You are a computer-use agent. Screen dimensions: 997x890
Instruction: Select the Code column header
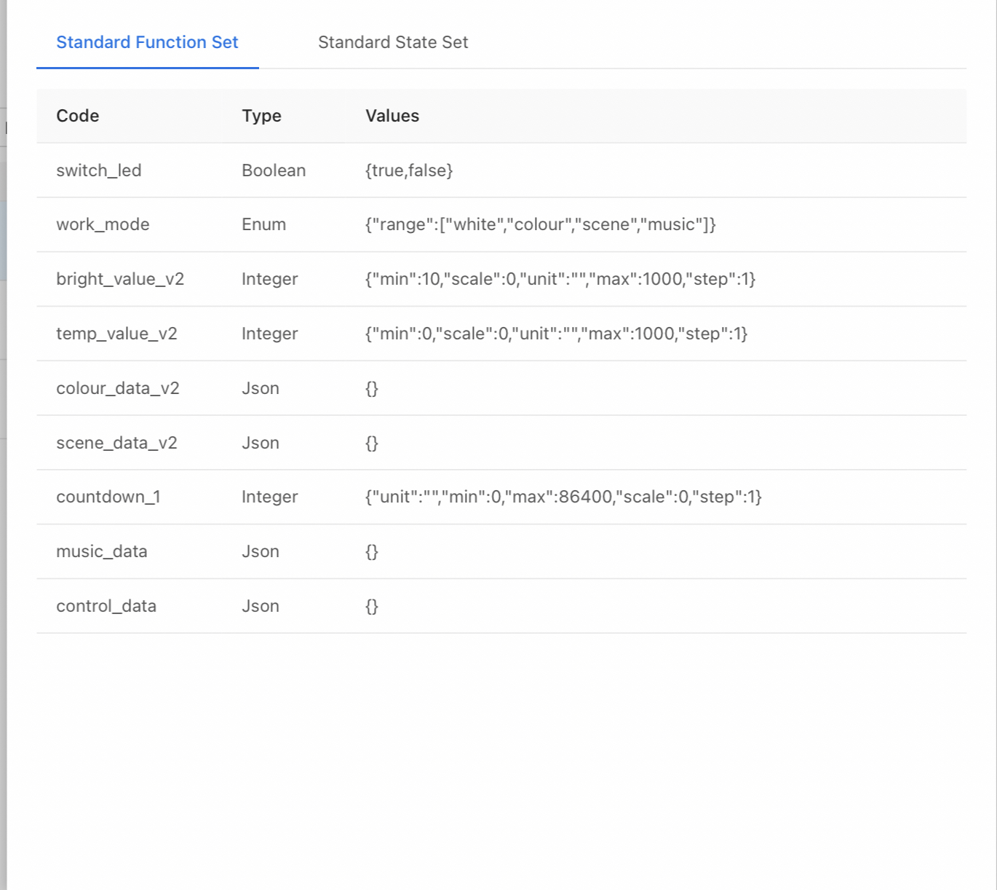(78, 116)
